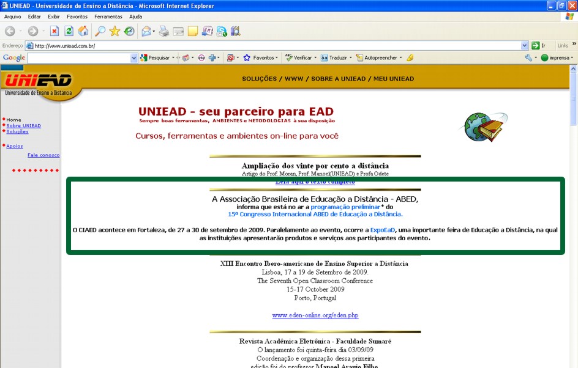578x368 pixels.
Task: Open the Verificar spellcheck dropdown
Action: 315,58
